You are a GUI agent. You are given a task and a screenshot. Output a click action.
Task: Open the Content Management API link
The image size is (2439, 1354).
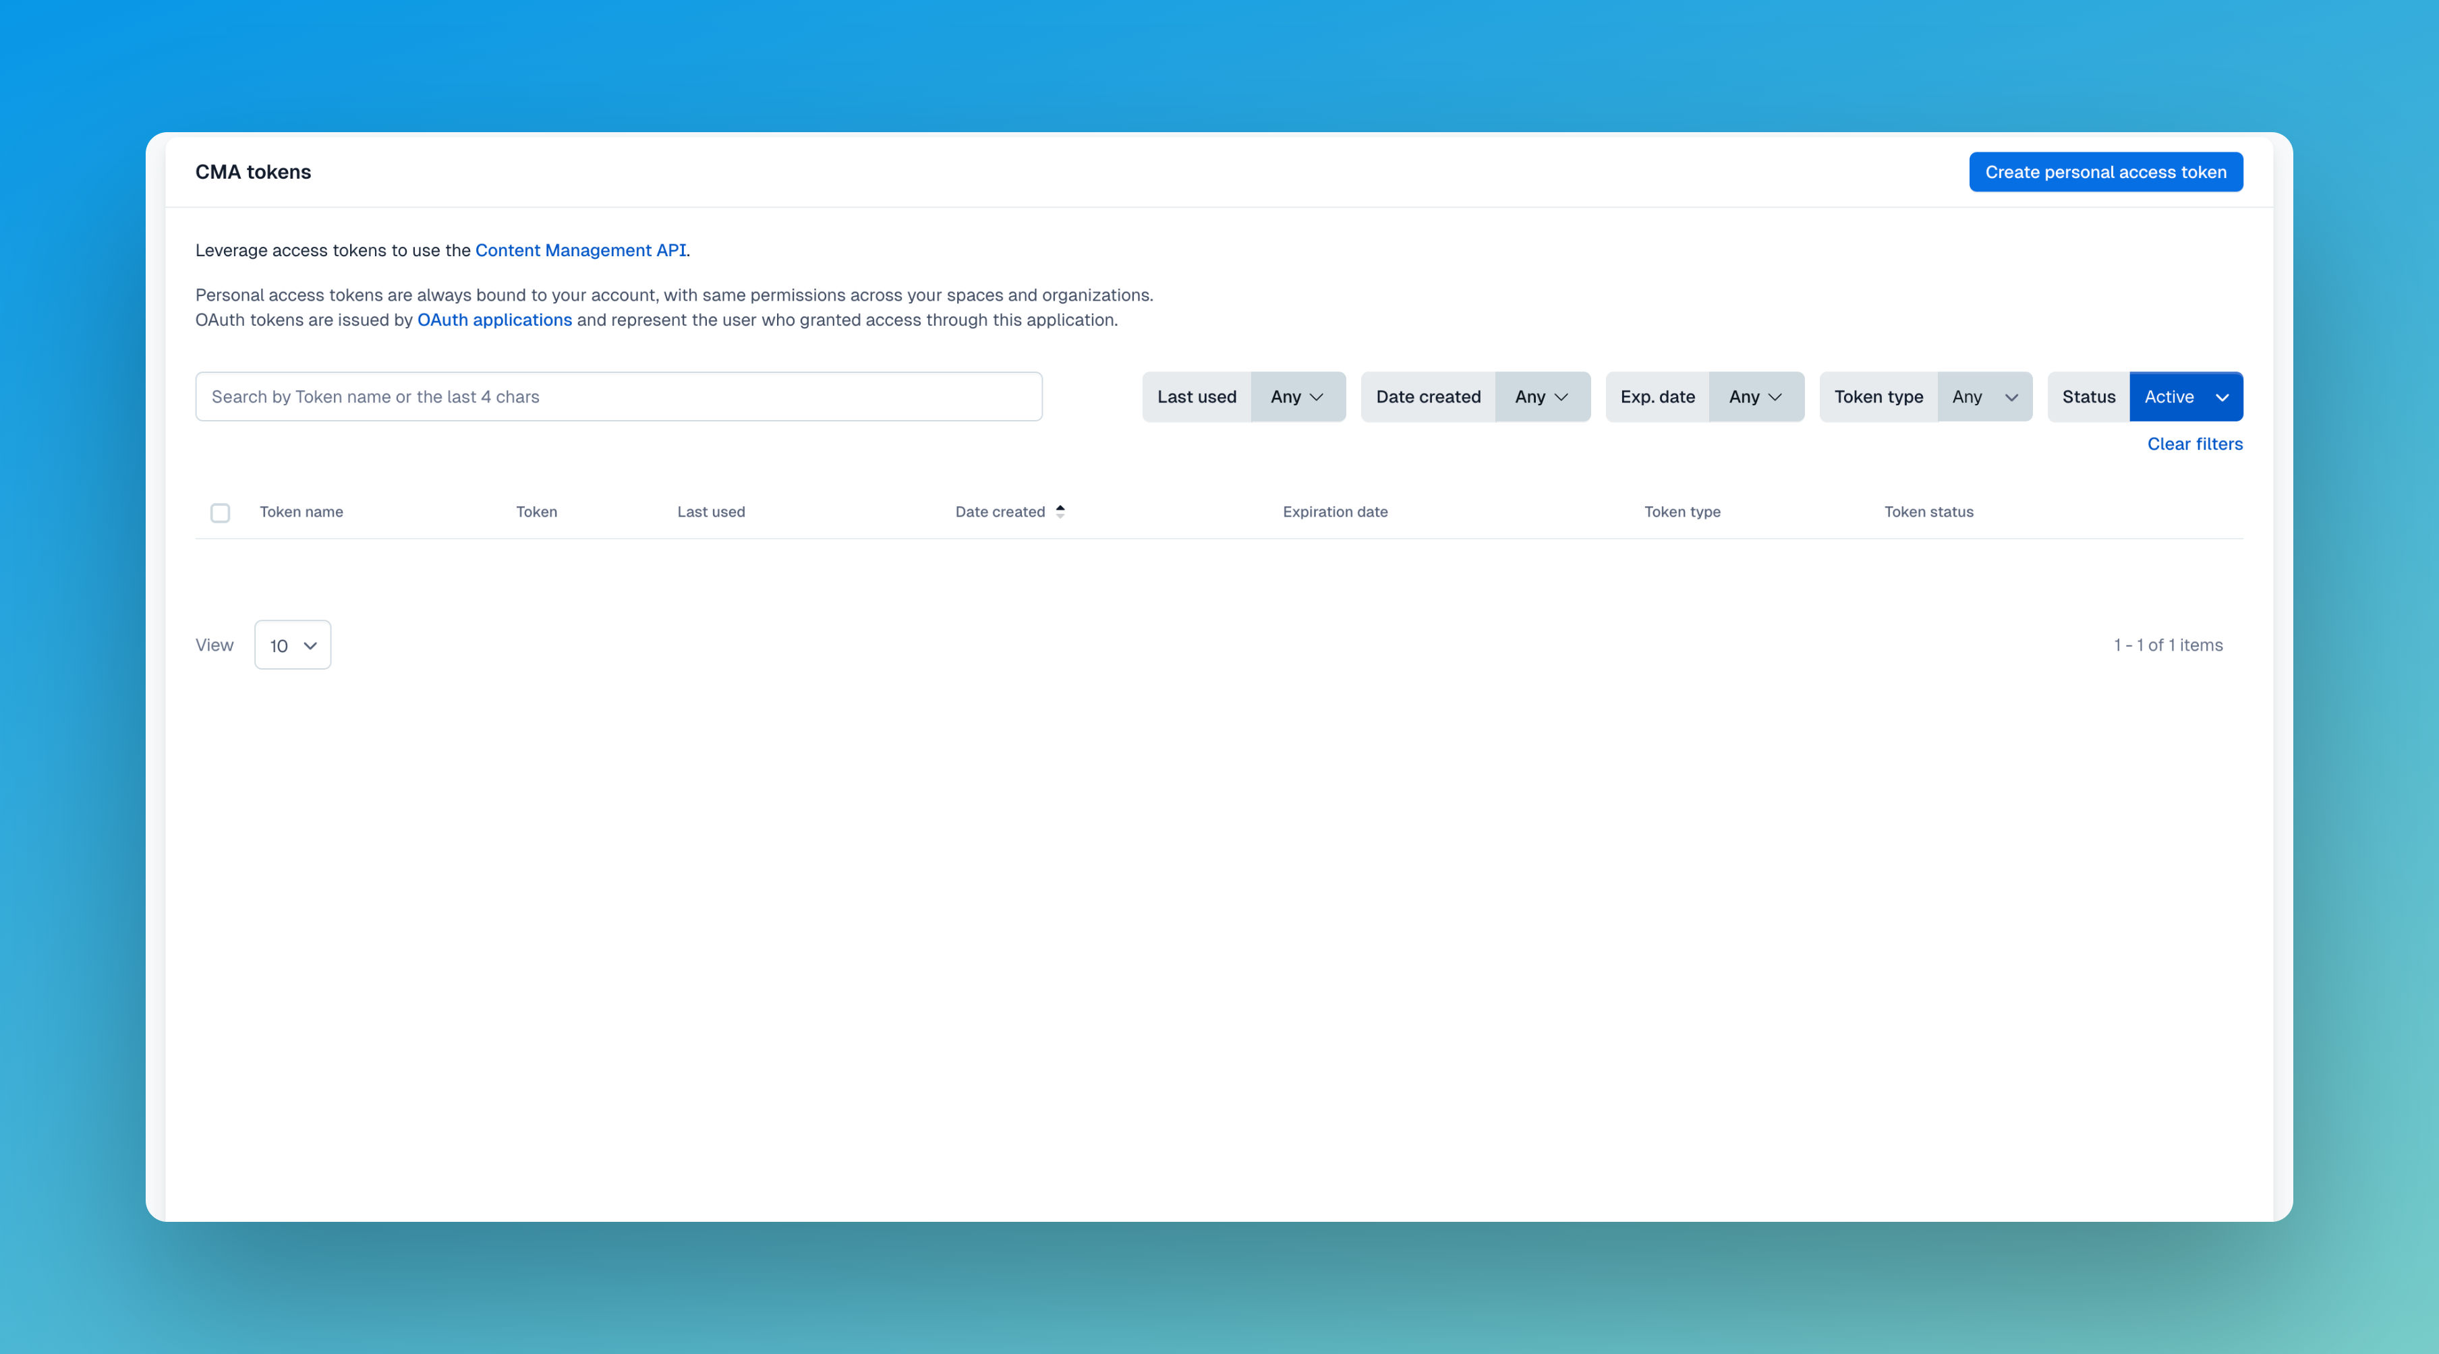click(x=580, y=250)
